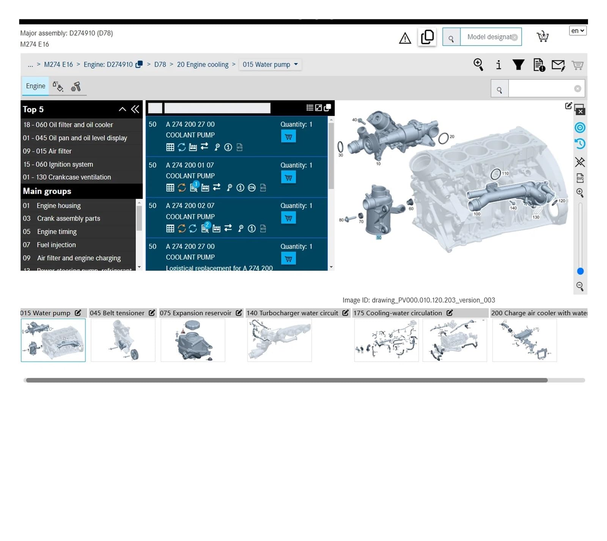Click the parts list vertical scrollbar

coord(331,156)
